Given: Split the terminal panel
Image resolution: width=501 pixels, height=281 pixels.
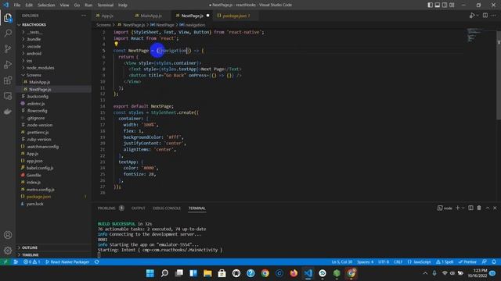Looking at the screenshot, I should 470,208.
